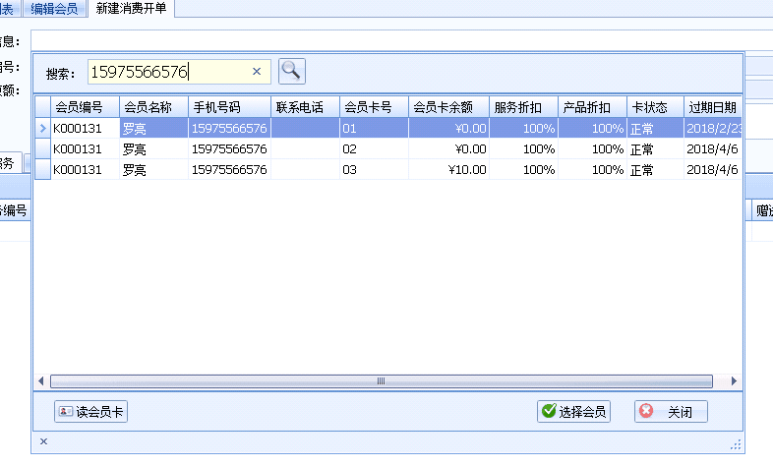Click the 过期日期 column header
The height and width of the screenshot is (466, 773).
pos(712,106)
